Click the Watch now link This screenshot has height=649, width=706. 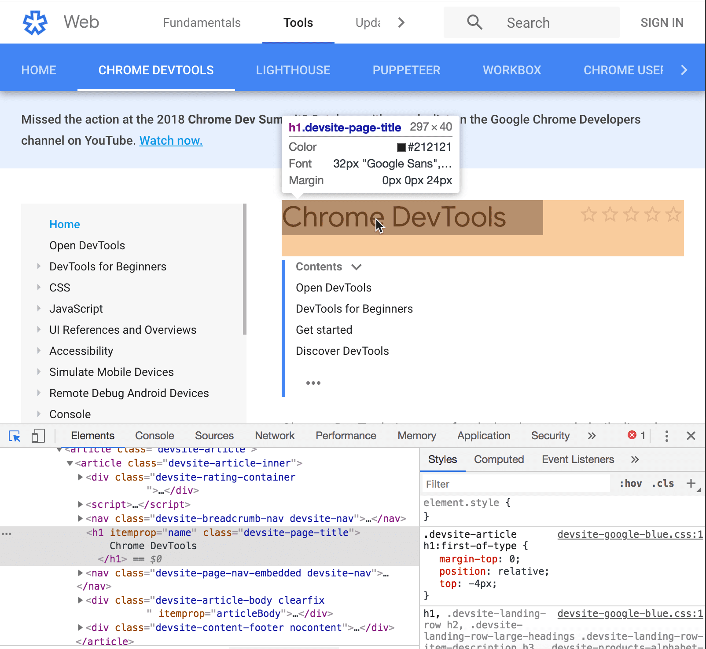click(x=171, y=140)
